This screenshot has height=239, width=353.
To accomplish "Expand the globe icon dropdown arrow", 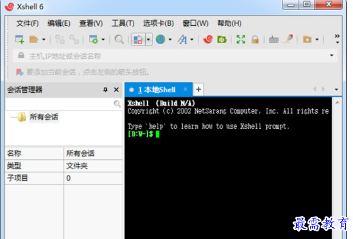I will point(170,40).
